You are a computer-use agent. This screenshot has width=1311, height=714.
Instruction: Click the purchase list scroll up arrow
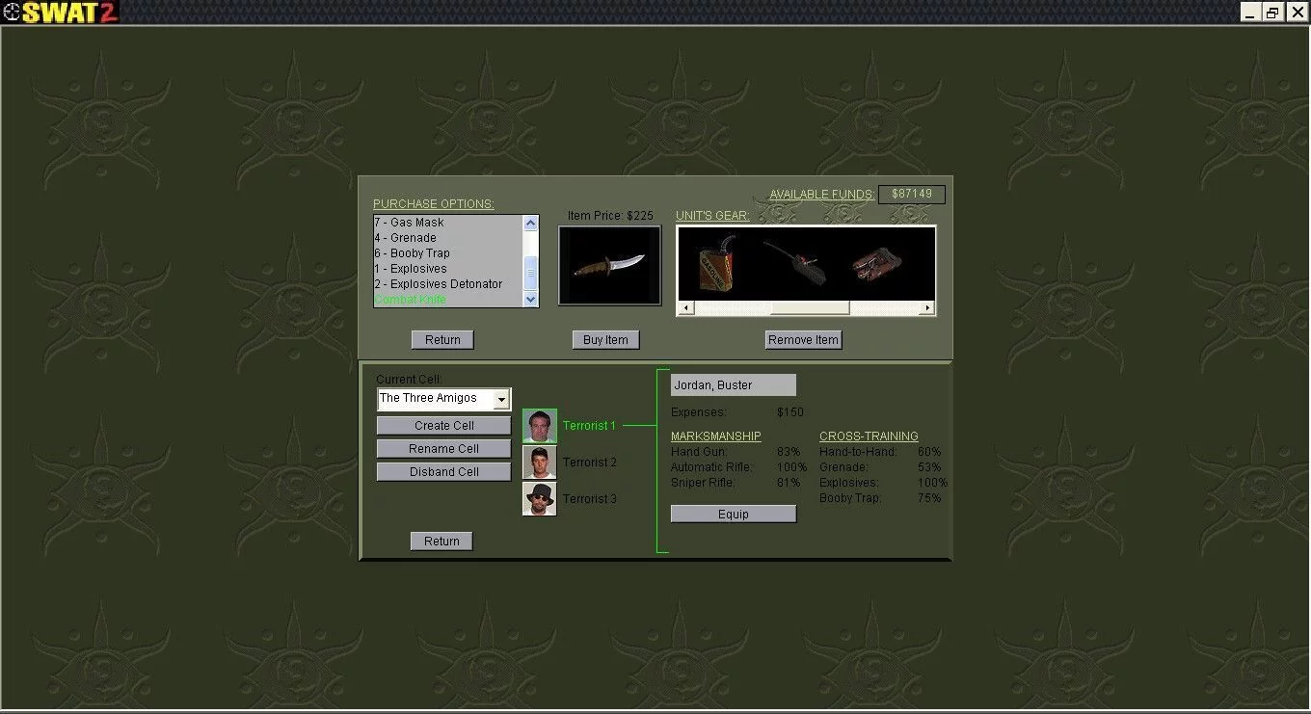pyautogui.click(x=530, y=224)
